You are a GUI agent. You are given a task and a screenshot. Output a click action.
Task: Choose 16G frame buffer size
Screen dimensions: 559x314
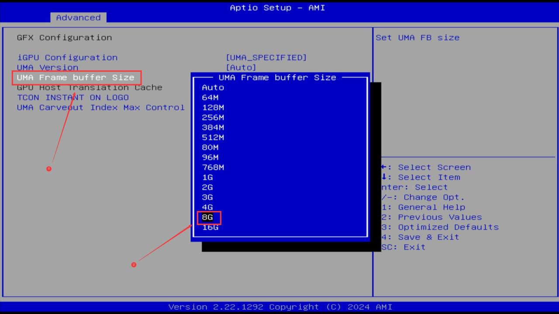coord(210,227)
